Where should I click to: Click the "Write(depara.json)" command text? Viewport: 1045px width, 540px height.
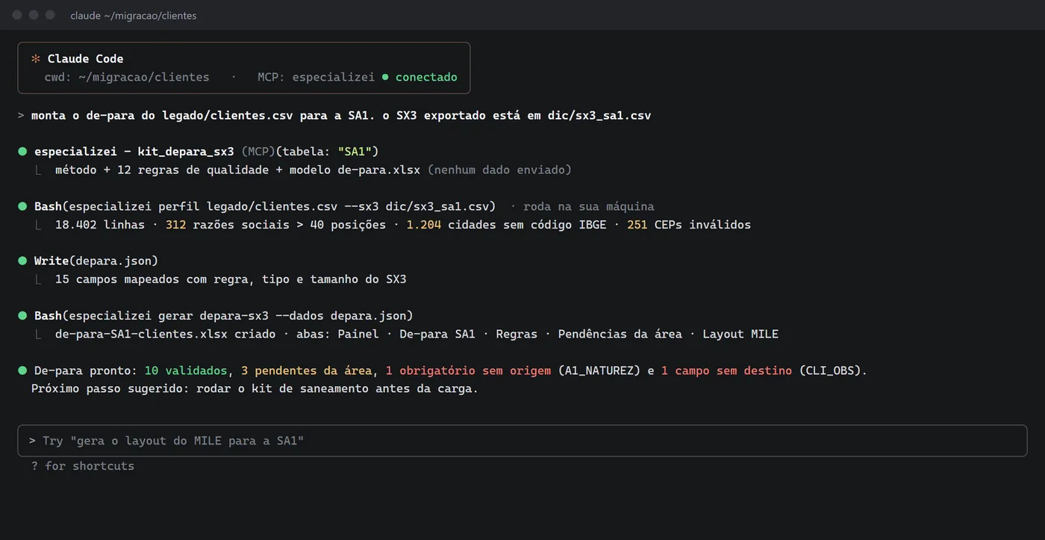96,261
